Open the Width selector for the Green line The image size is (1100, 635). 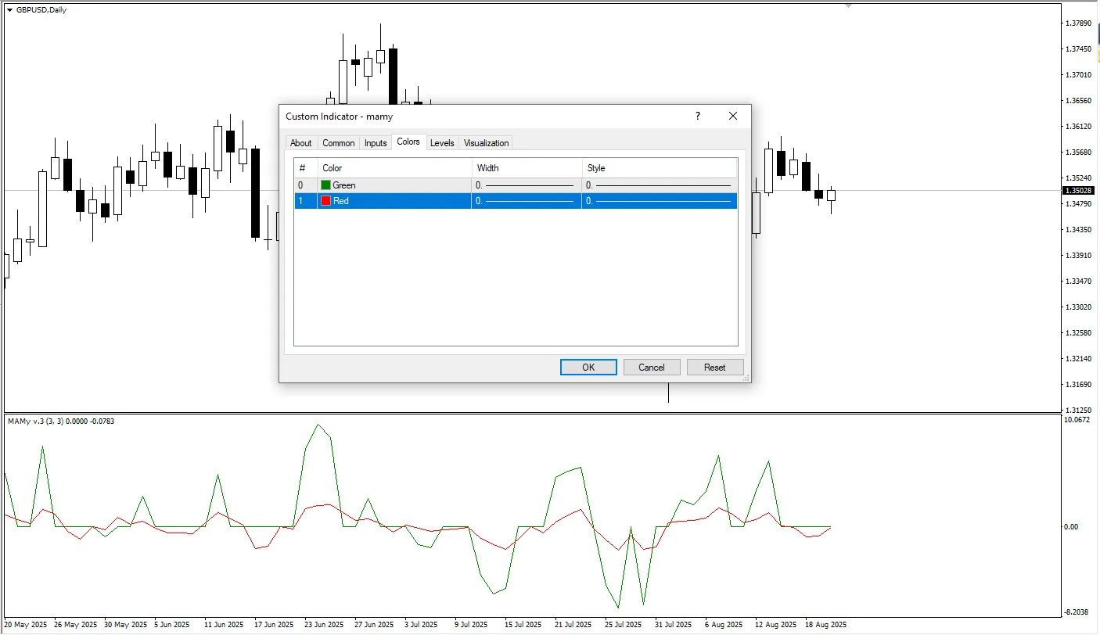point(526,185)
